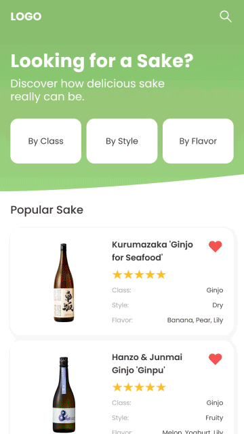Toggle the heart on Hanzo & Junmai Ginjo
The image size is (244, 434).
[216, 359]
